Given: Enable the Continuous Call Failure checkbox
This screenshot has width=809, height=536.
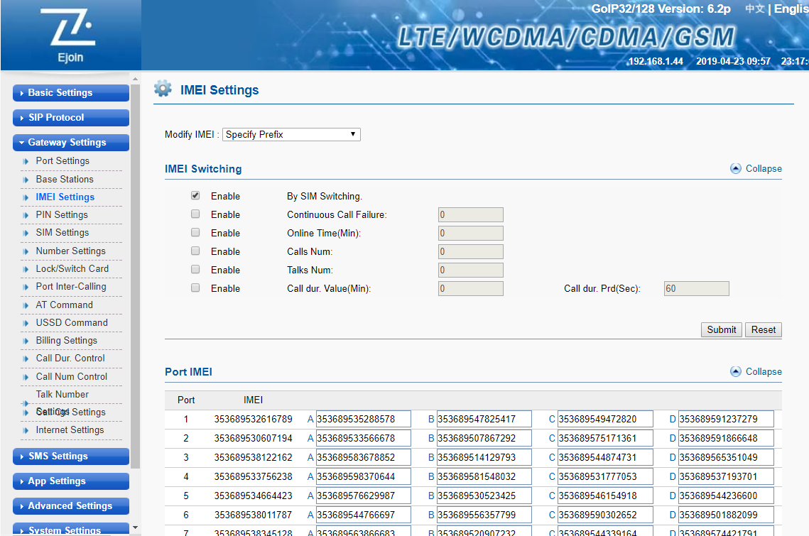Looking at the screenshot, I should click(195, 214).
